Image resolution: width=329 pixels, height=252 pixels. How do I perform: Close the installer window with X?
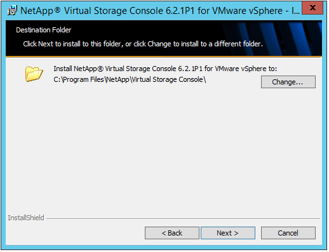point(312,8)
